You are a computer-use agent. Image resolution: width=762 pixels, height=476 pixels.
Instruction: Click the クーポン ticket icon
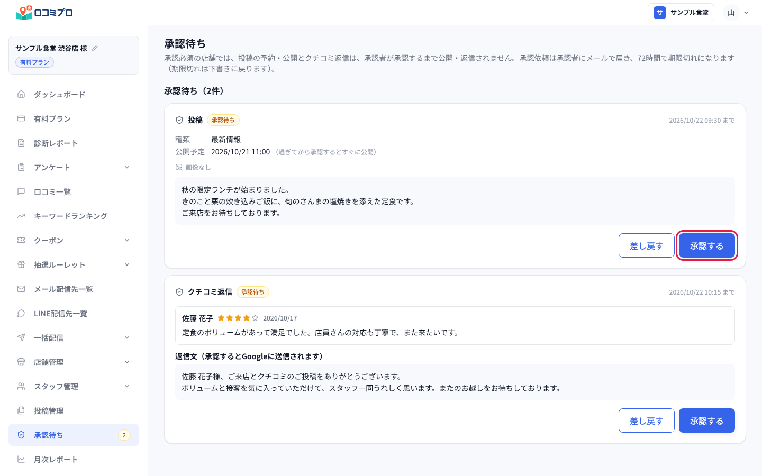click(x=21, y=240)
